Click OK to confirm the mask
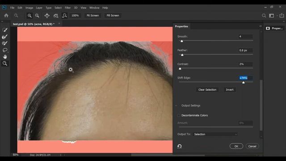The width and height of the screenshot is (286, 161). tap(236, 146)
